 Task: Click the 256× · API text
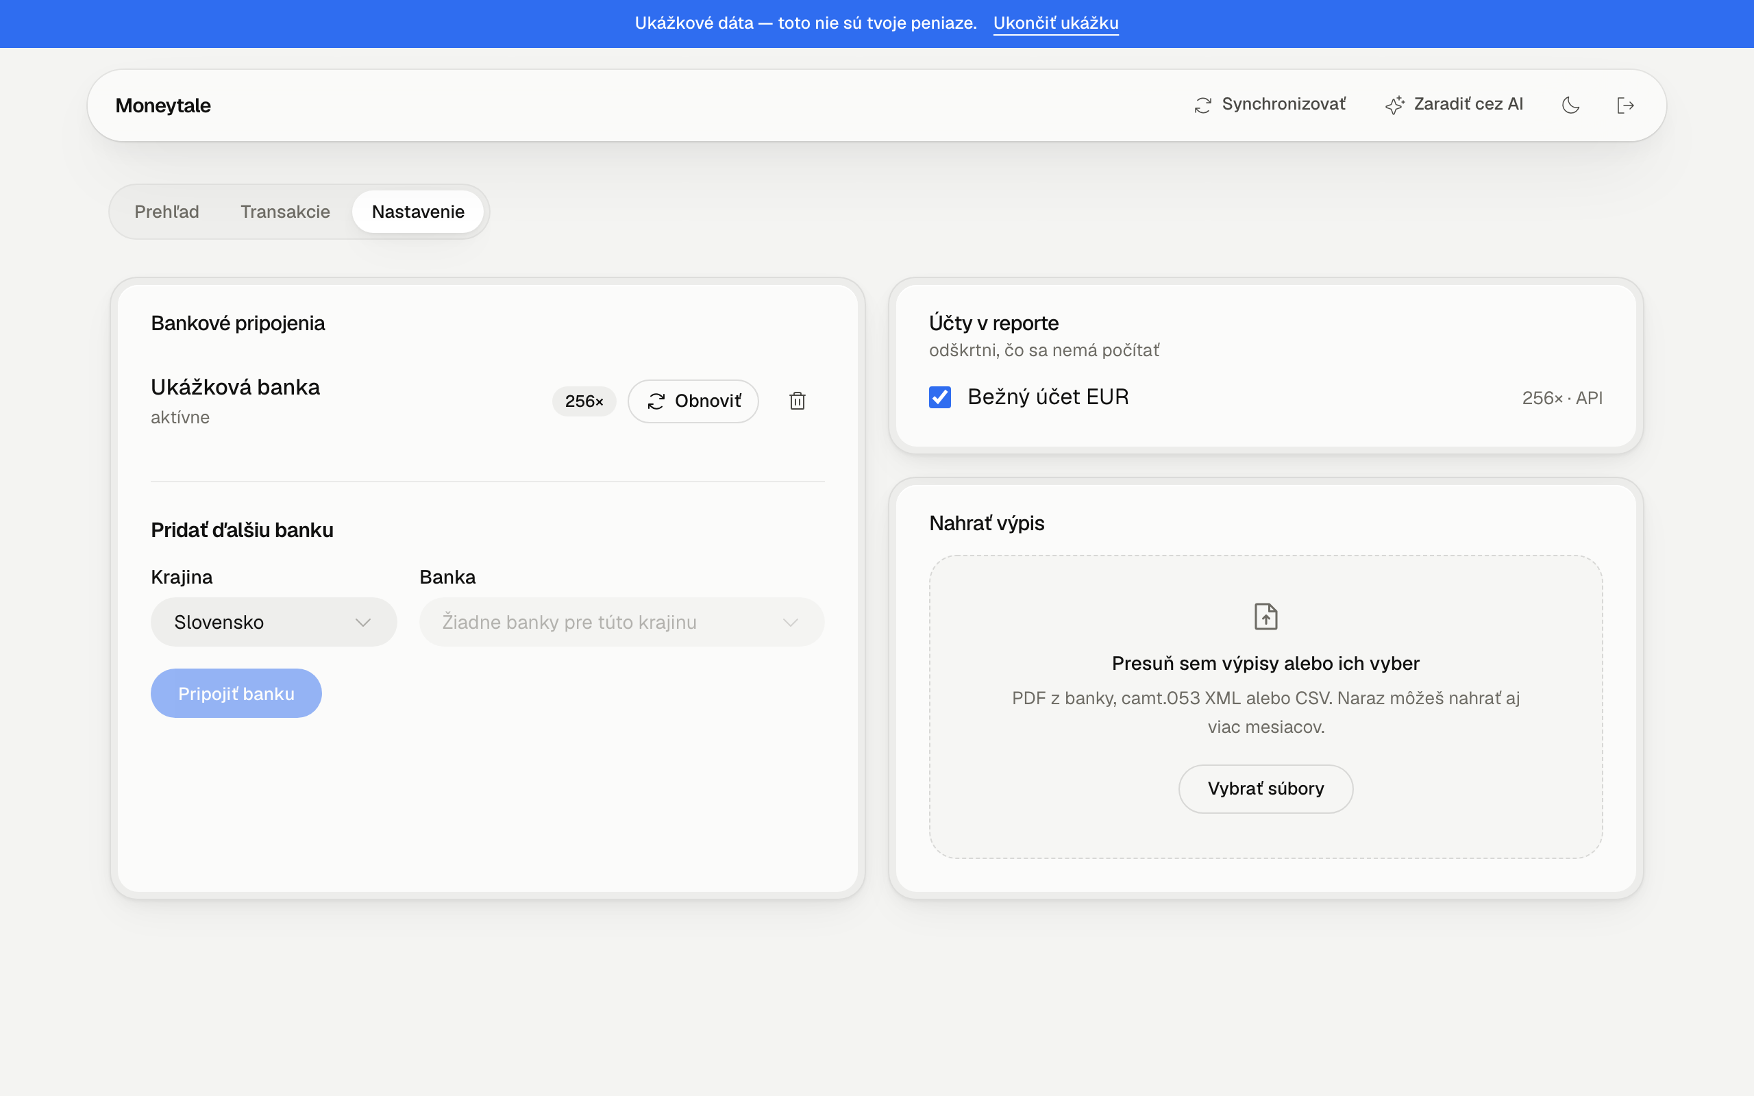click(x=1562, y=398)
